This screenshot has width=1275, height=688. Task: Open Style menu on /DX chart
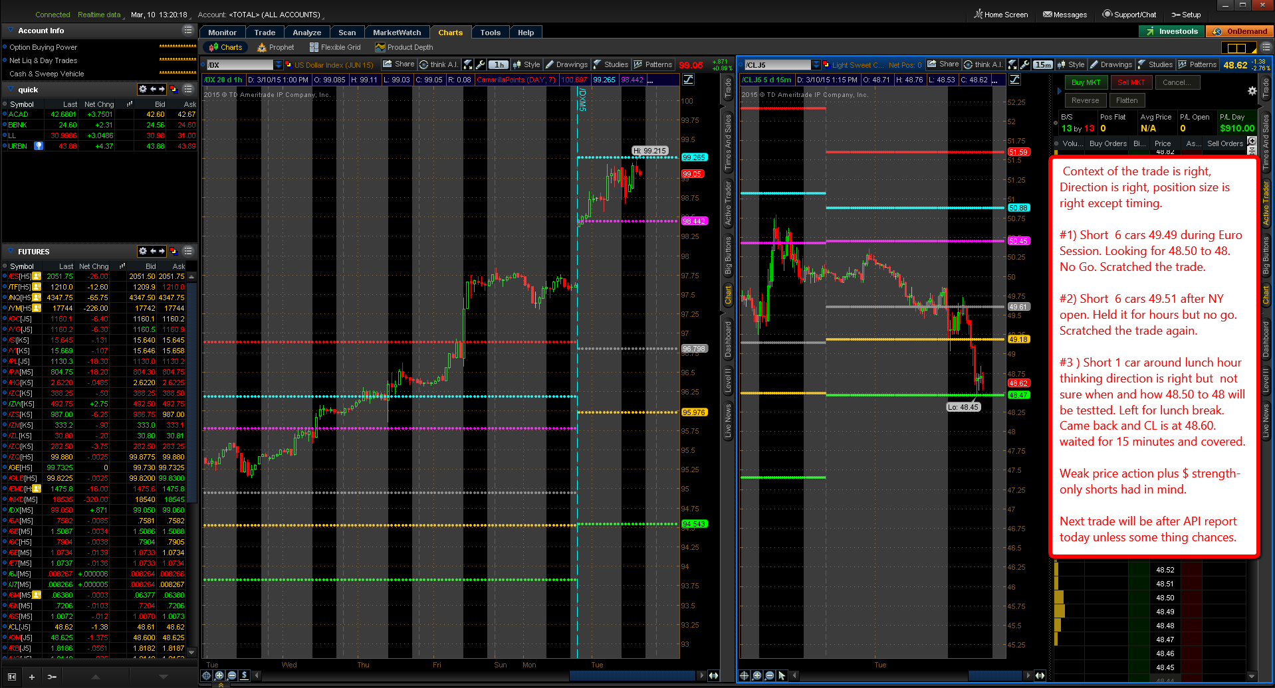coord(526,64)
